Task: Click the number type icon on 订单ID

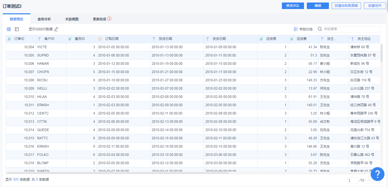Action: coord(9,39)
